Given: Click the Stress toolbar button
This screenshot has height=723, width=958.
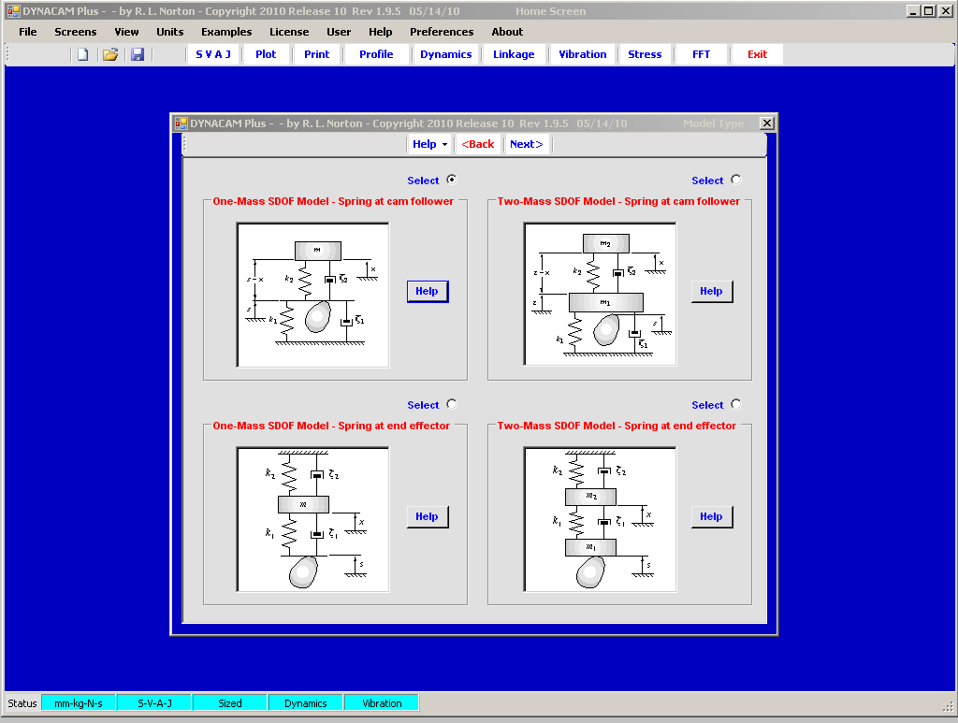Looking at the screenshot, I should pyautogui.click(x=645, y=54).
